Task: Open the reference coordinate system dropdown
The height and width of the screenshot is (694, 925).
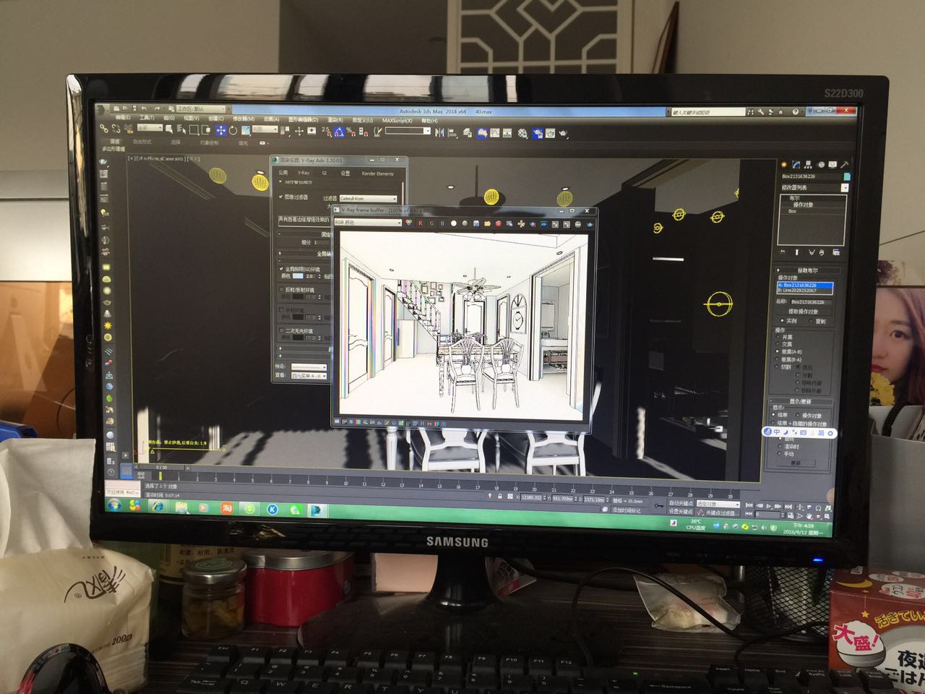Action: click(x=265, y=129)
